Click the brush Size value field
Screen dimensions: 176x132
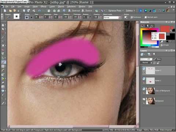click(36, 17)
